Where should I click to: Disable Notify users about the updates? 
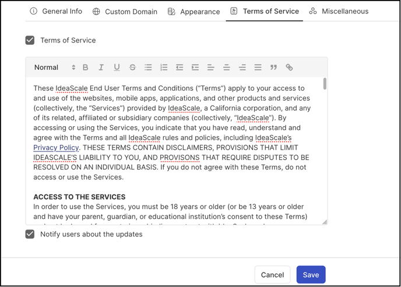[x=30, y=234]
